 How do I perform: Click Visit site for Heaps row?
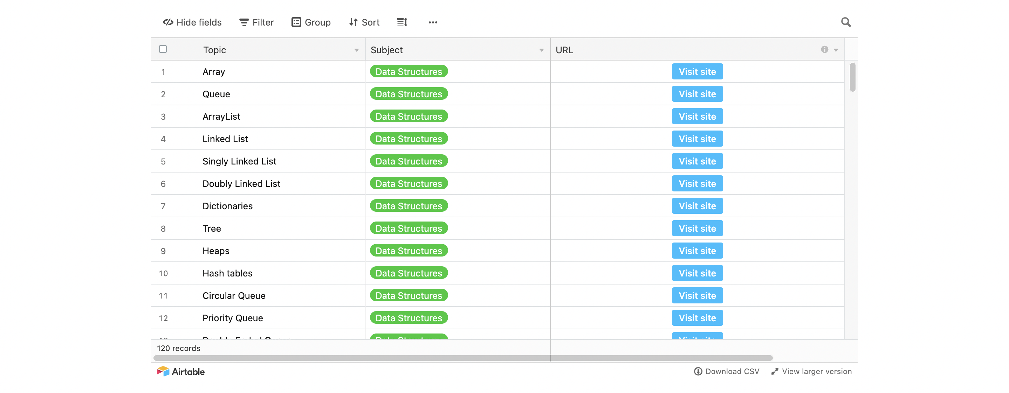point(697,251)
